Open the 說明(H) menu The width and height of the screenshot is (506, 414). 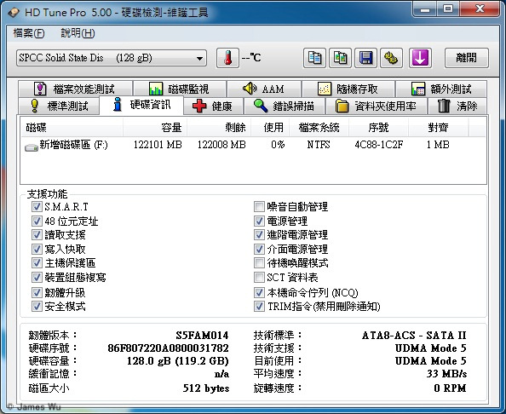pos(78,33)
